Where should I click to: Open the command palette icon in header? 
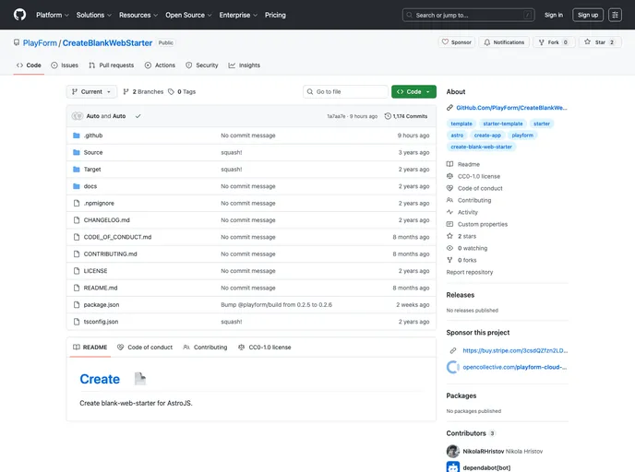[x=615, y=15]
